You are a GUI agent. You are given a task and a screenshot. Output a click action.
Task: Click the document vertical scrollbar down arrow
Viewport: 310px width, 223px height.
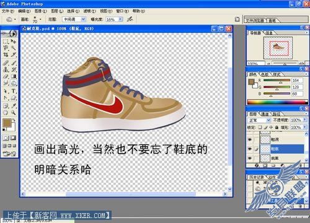pos(230,189)
